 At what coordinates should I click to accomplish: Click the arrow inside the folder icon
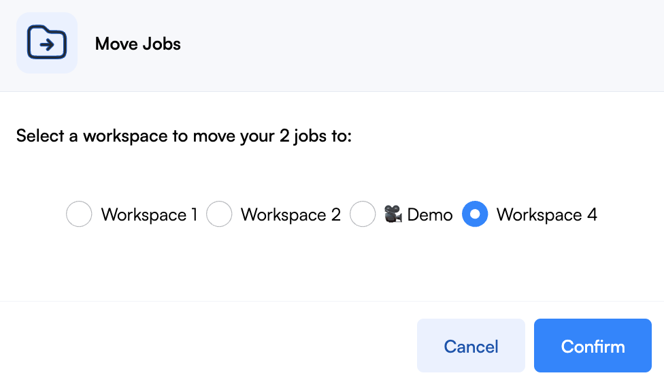[x=47, y=44]
